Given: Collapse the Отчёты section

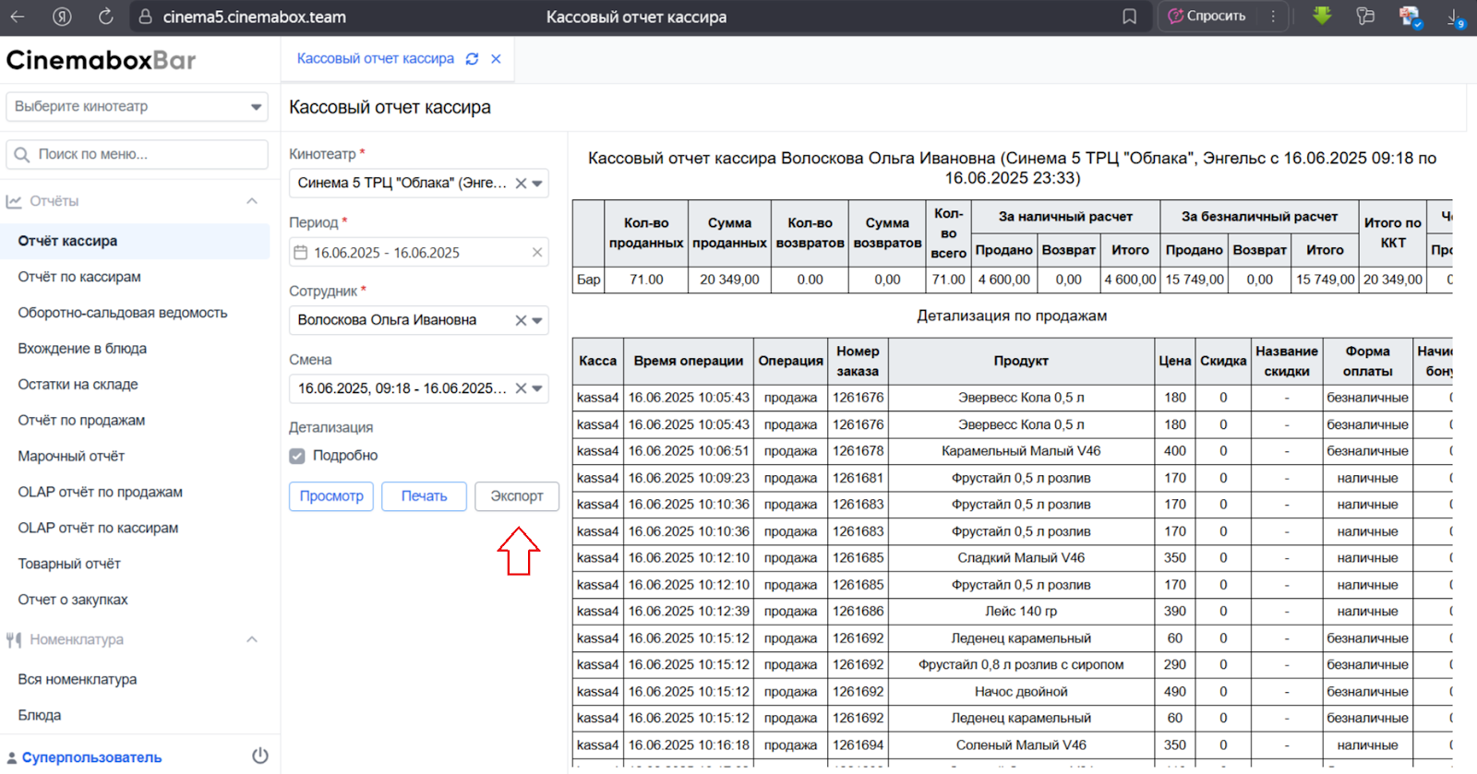Looking at the screenshot, I should pos(252,201).
